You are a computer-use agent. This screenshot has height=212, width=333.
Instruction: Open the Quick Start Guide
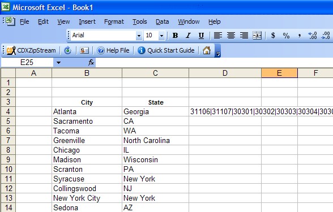(x=166, y=50)
